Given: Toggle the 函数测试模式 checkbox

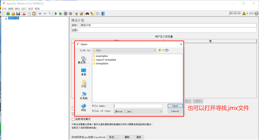Looking at the screenshot, I should click(73, 119).
